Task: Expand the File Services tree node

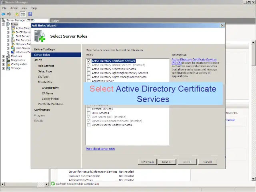Action: (8, 40)
